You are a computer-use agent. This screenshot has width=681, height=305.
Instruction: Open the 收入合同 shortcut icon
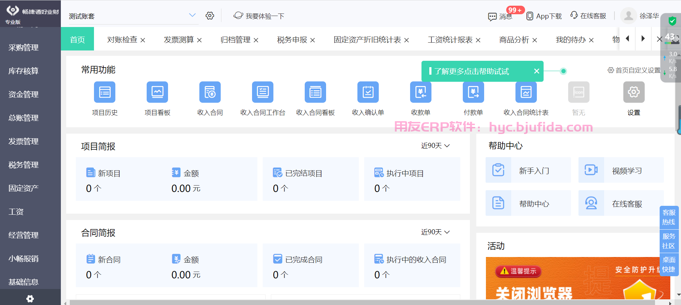tap(210, 92)
